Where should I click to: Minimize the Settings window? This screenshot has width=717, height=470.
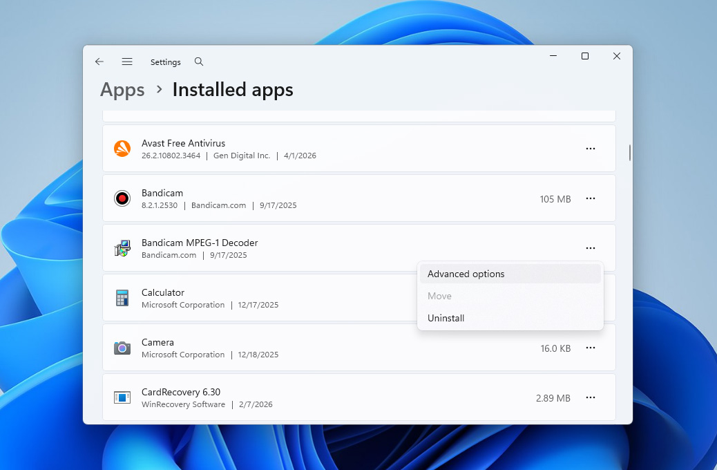(x=553, y=56)
